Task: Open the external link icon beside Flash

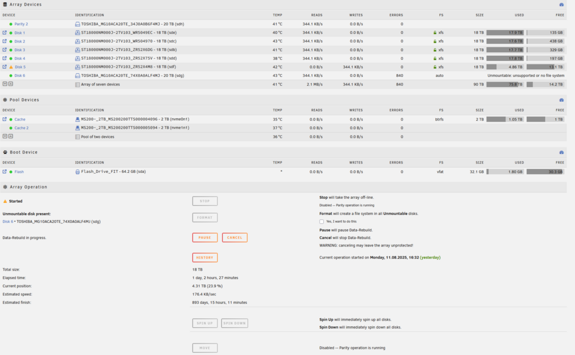Action: coord(5,171)
